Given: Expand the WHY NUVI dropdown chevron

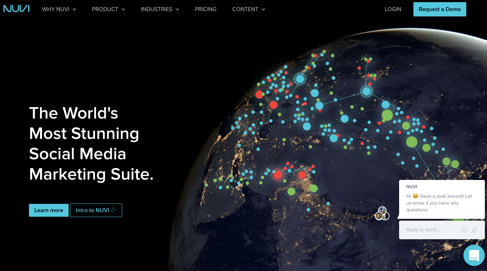Looking at the screenshot, I should point(75,10).
